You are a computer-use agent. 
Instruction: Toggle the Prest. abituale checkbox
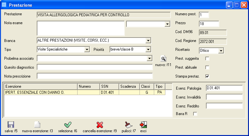pos(207,67)
